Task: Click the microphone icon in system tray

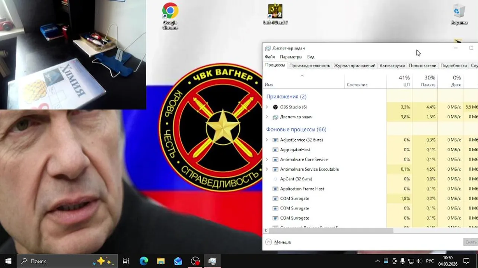Action: [403, 261]
